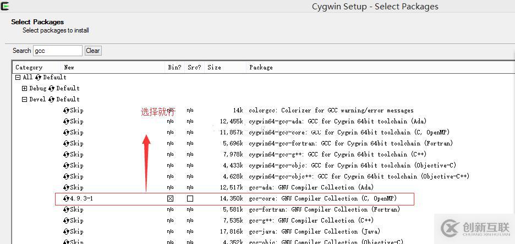Viewport: 515px width, 244px height.
Task: Click the cycle icon beside Debug Default
Action: (x=51, y=89)
